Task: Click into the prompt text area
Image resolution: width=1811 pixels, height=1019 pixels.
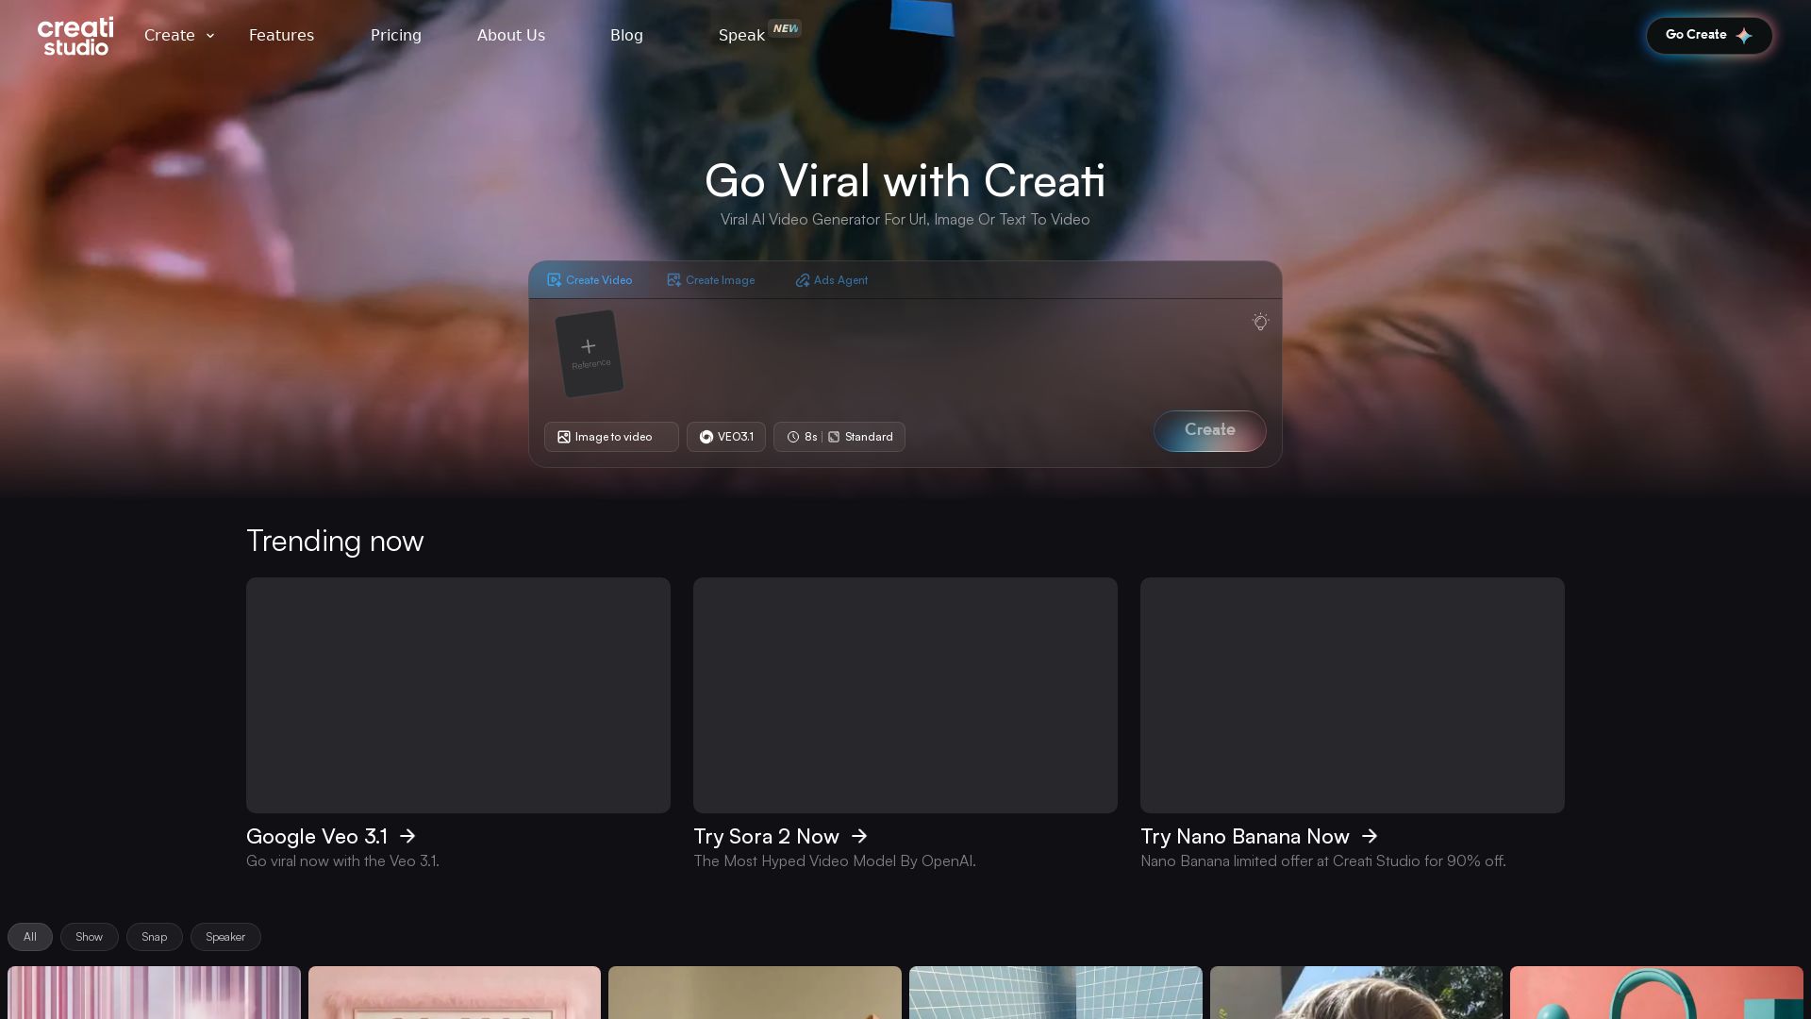Action: 934,354
